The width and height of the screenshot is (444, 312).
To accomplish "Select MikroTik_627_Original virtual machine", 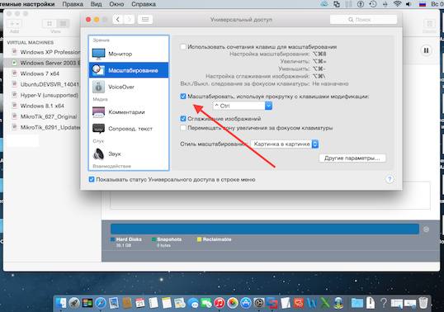I will [x=42, y=116].
